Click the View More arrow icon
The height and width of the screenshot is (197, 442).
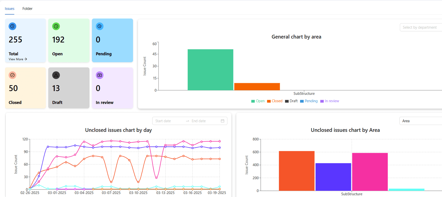(26, 59)
